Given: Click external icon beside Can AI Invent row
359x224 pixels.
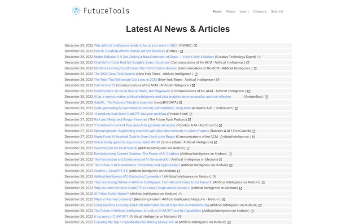Looking at the screenshot, I should (x=193, y=86).
